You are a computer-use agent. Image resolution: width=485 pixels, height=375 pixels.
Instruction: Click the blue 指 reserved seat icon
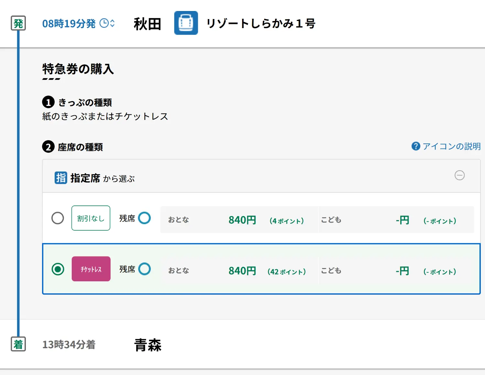[61, 178]
